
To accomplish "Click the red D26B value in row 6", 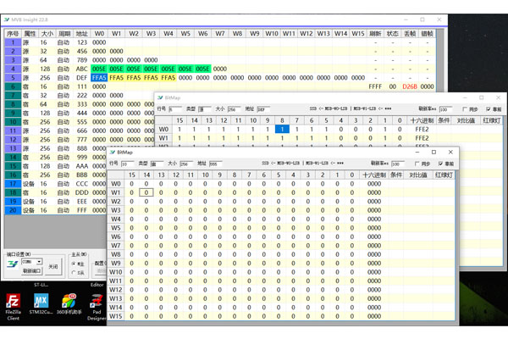I will pyautogui.click(x=410, y=86).
